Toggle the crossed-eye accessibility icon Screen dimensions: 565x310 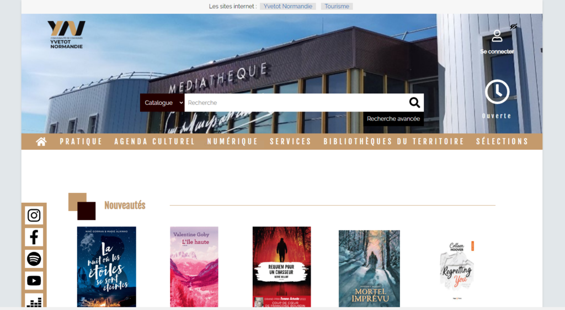pos(514,27)
